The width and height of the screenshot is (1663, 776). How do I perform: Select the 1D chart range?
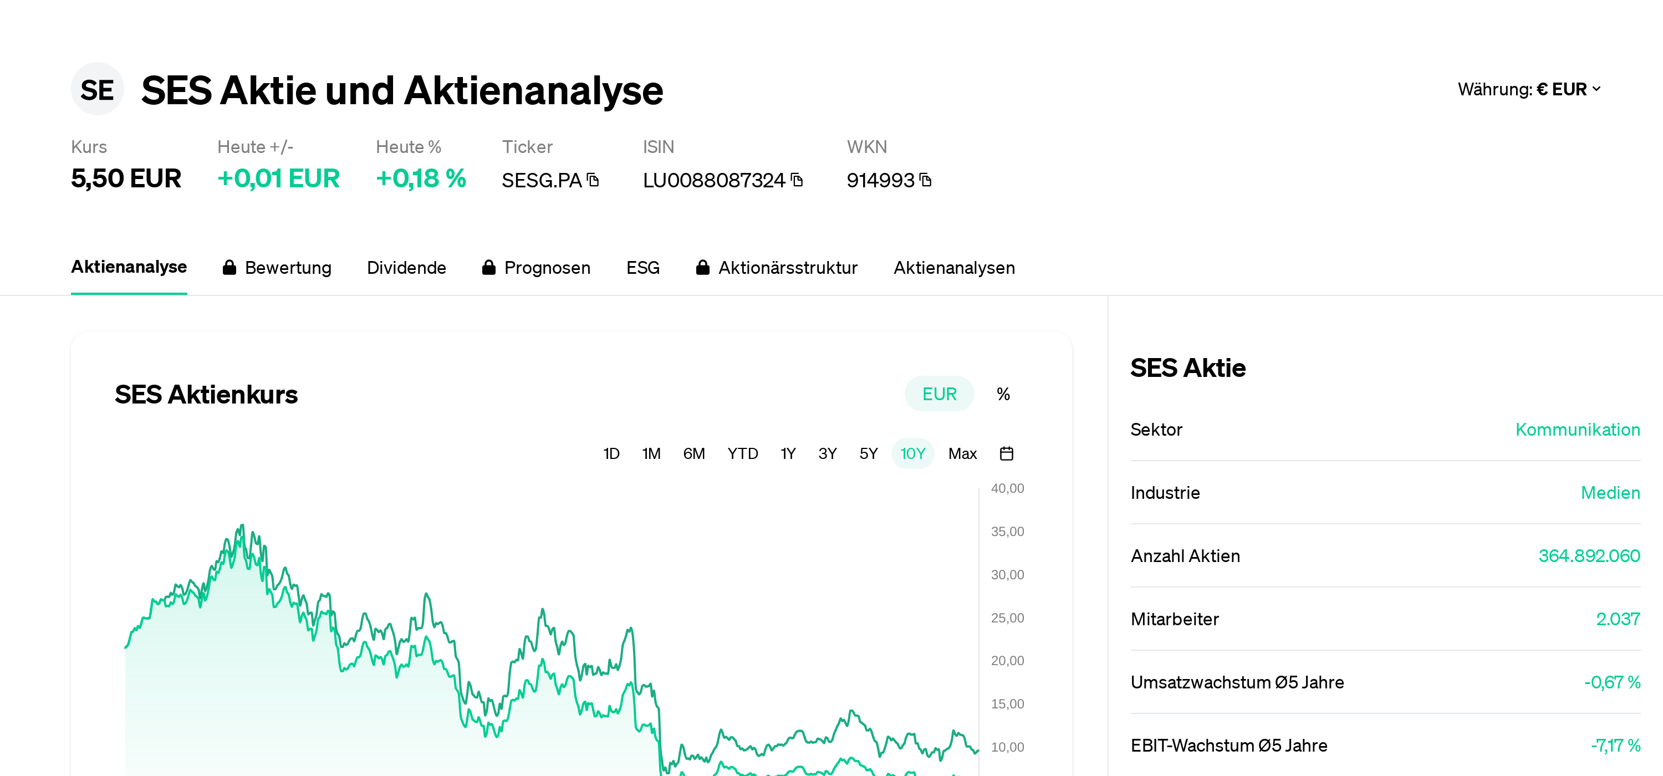611,454
